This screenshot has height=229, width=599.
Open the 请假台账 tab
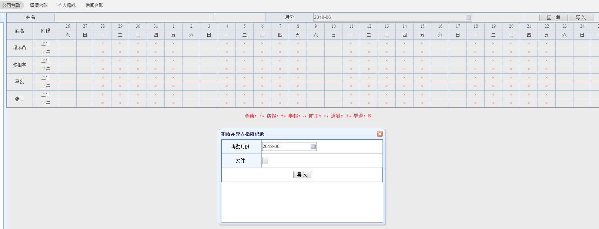click(x=39, y=6)
